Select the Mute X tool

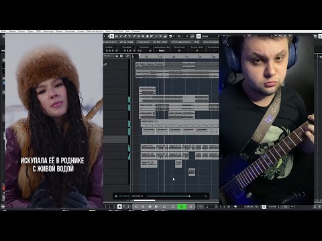138,36
